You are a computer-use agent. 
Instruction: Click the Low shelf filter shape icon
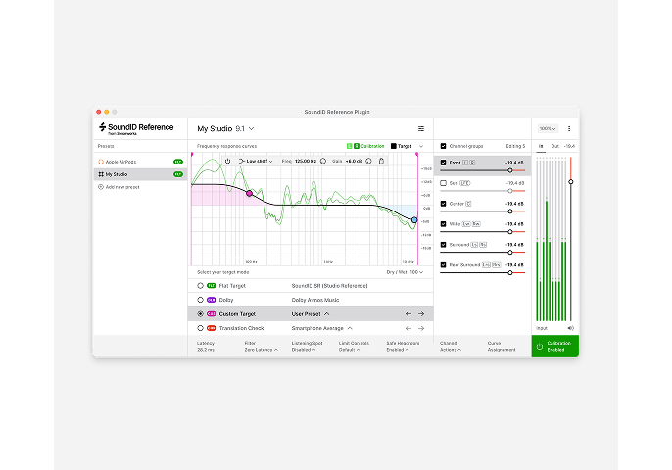pos(241,162)
